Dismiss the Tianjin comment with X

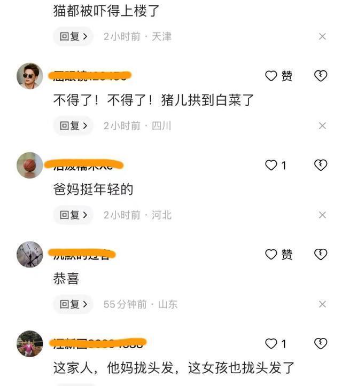pyautogui.click(x=322, y=36)
